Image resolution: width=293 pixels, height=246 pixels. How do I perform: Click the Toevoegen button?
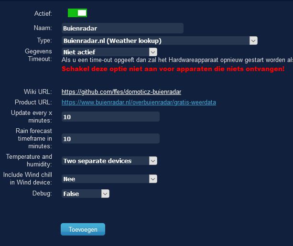[x=83, y=229]
